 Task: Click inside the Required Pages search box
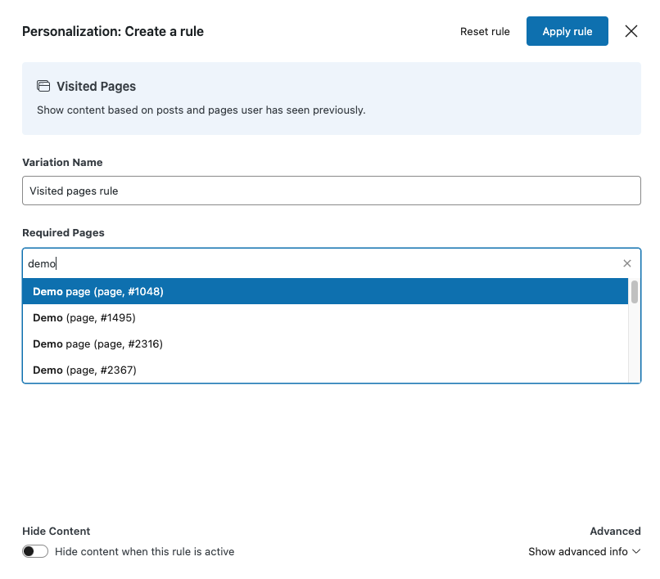[x=319, y=263]
